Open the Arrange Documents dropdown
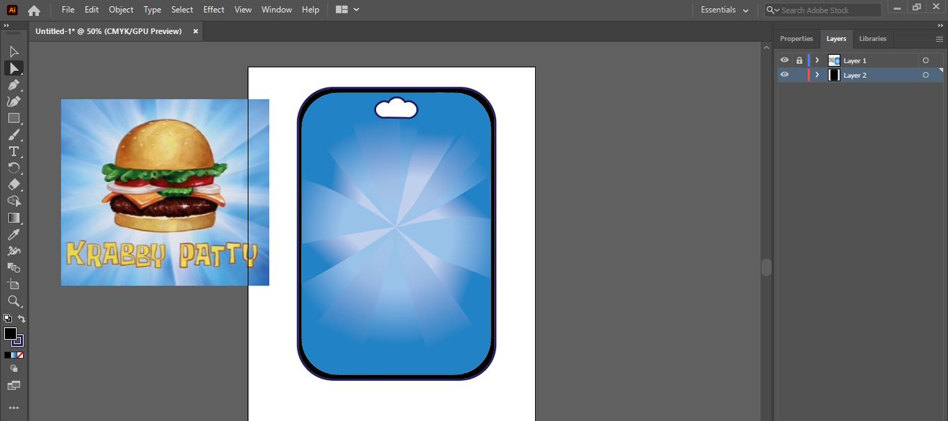The height and width of the screenshot is (421, 948). 348,10
